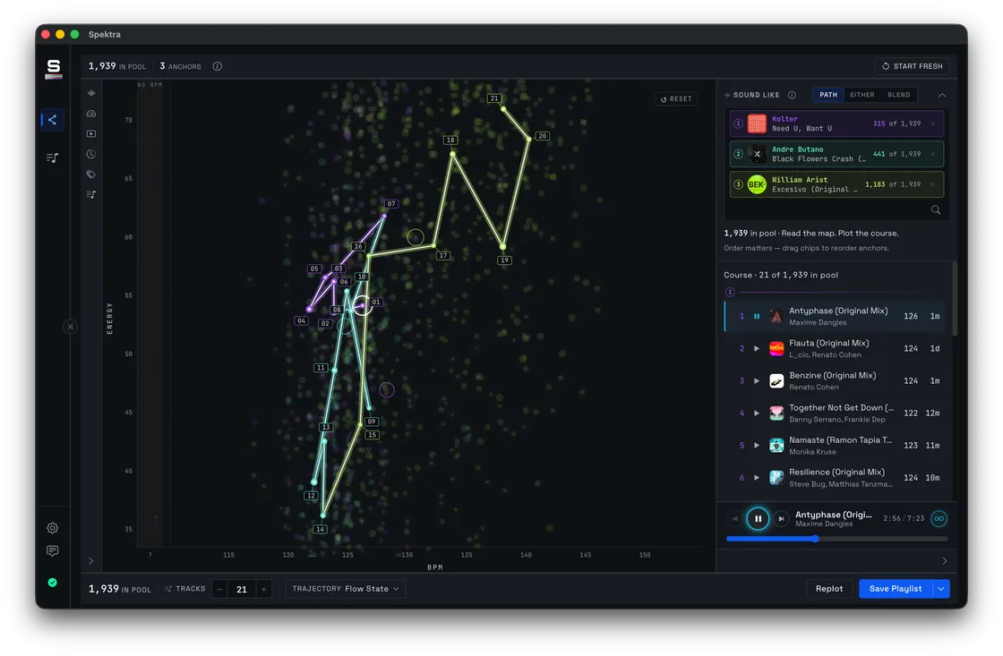Seek along the playback progress bar
Image resolution: width=1003 pixels, height=656 pixels.
(836, 539)
